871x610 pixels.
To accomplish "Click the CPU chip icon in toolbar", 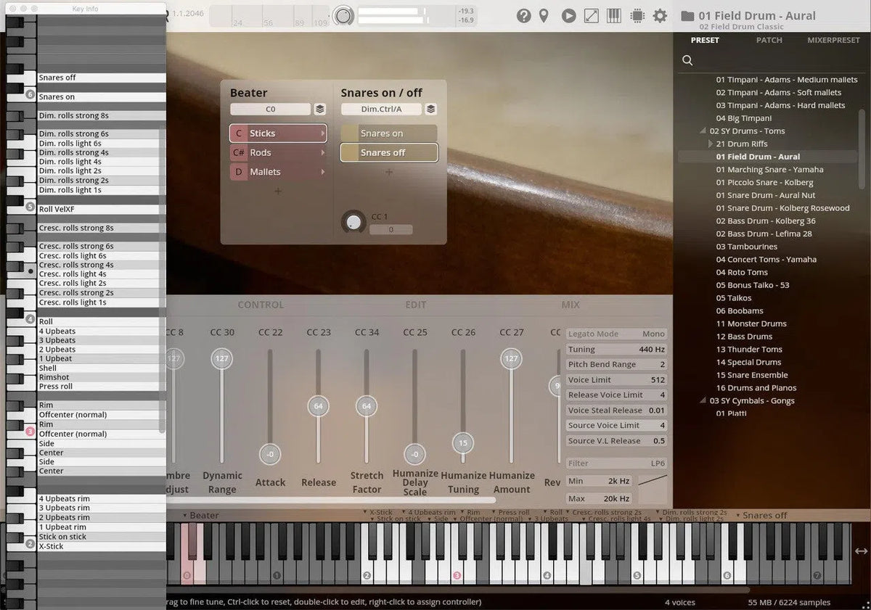I will (x=637, y=15).
